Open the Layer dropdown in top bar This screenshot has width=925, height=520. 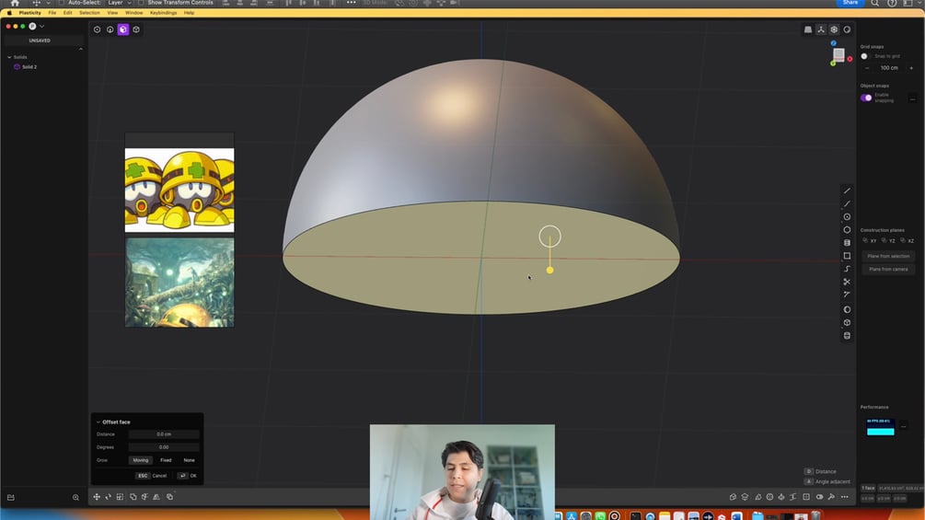point(119,3)
